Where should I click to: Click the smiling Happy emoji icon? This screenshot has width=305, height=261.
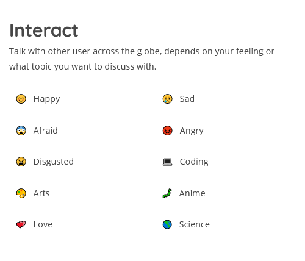coord(21,99)
